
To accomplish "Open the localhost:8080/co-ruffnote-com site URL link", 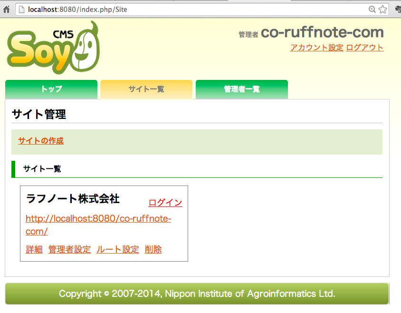I will (98, 225).
